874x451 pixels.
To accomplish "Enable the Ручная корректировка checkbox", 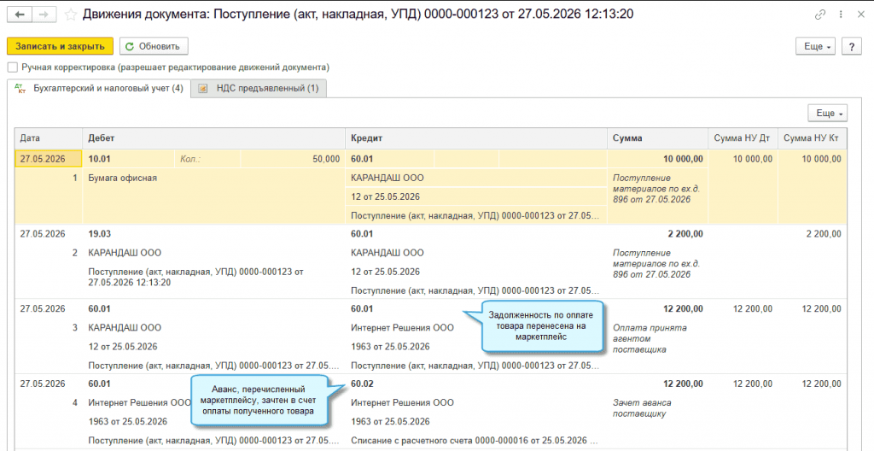I will 12,67.
